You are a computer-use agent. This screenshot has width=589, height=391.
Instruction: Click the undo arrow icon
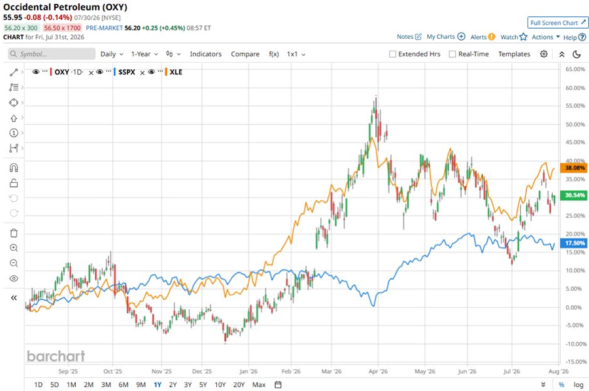click(x=14, y=198)
